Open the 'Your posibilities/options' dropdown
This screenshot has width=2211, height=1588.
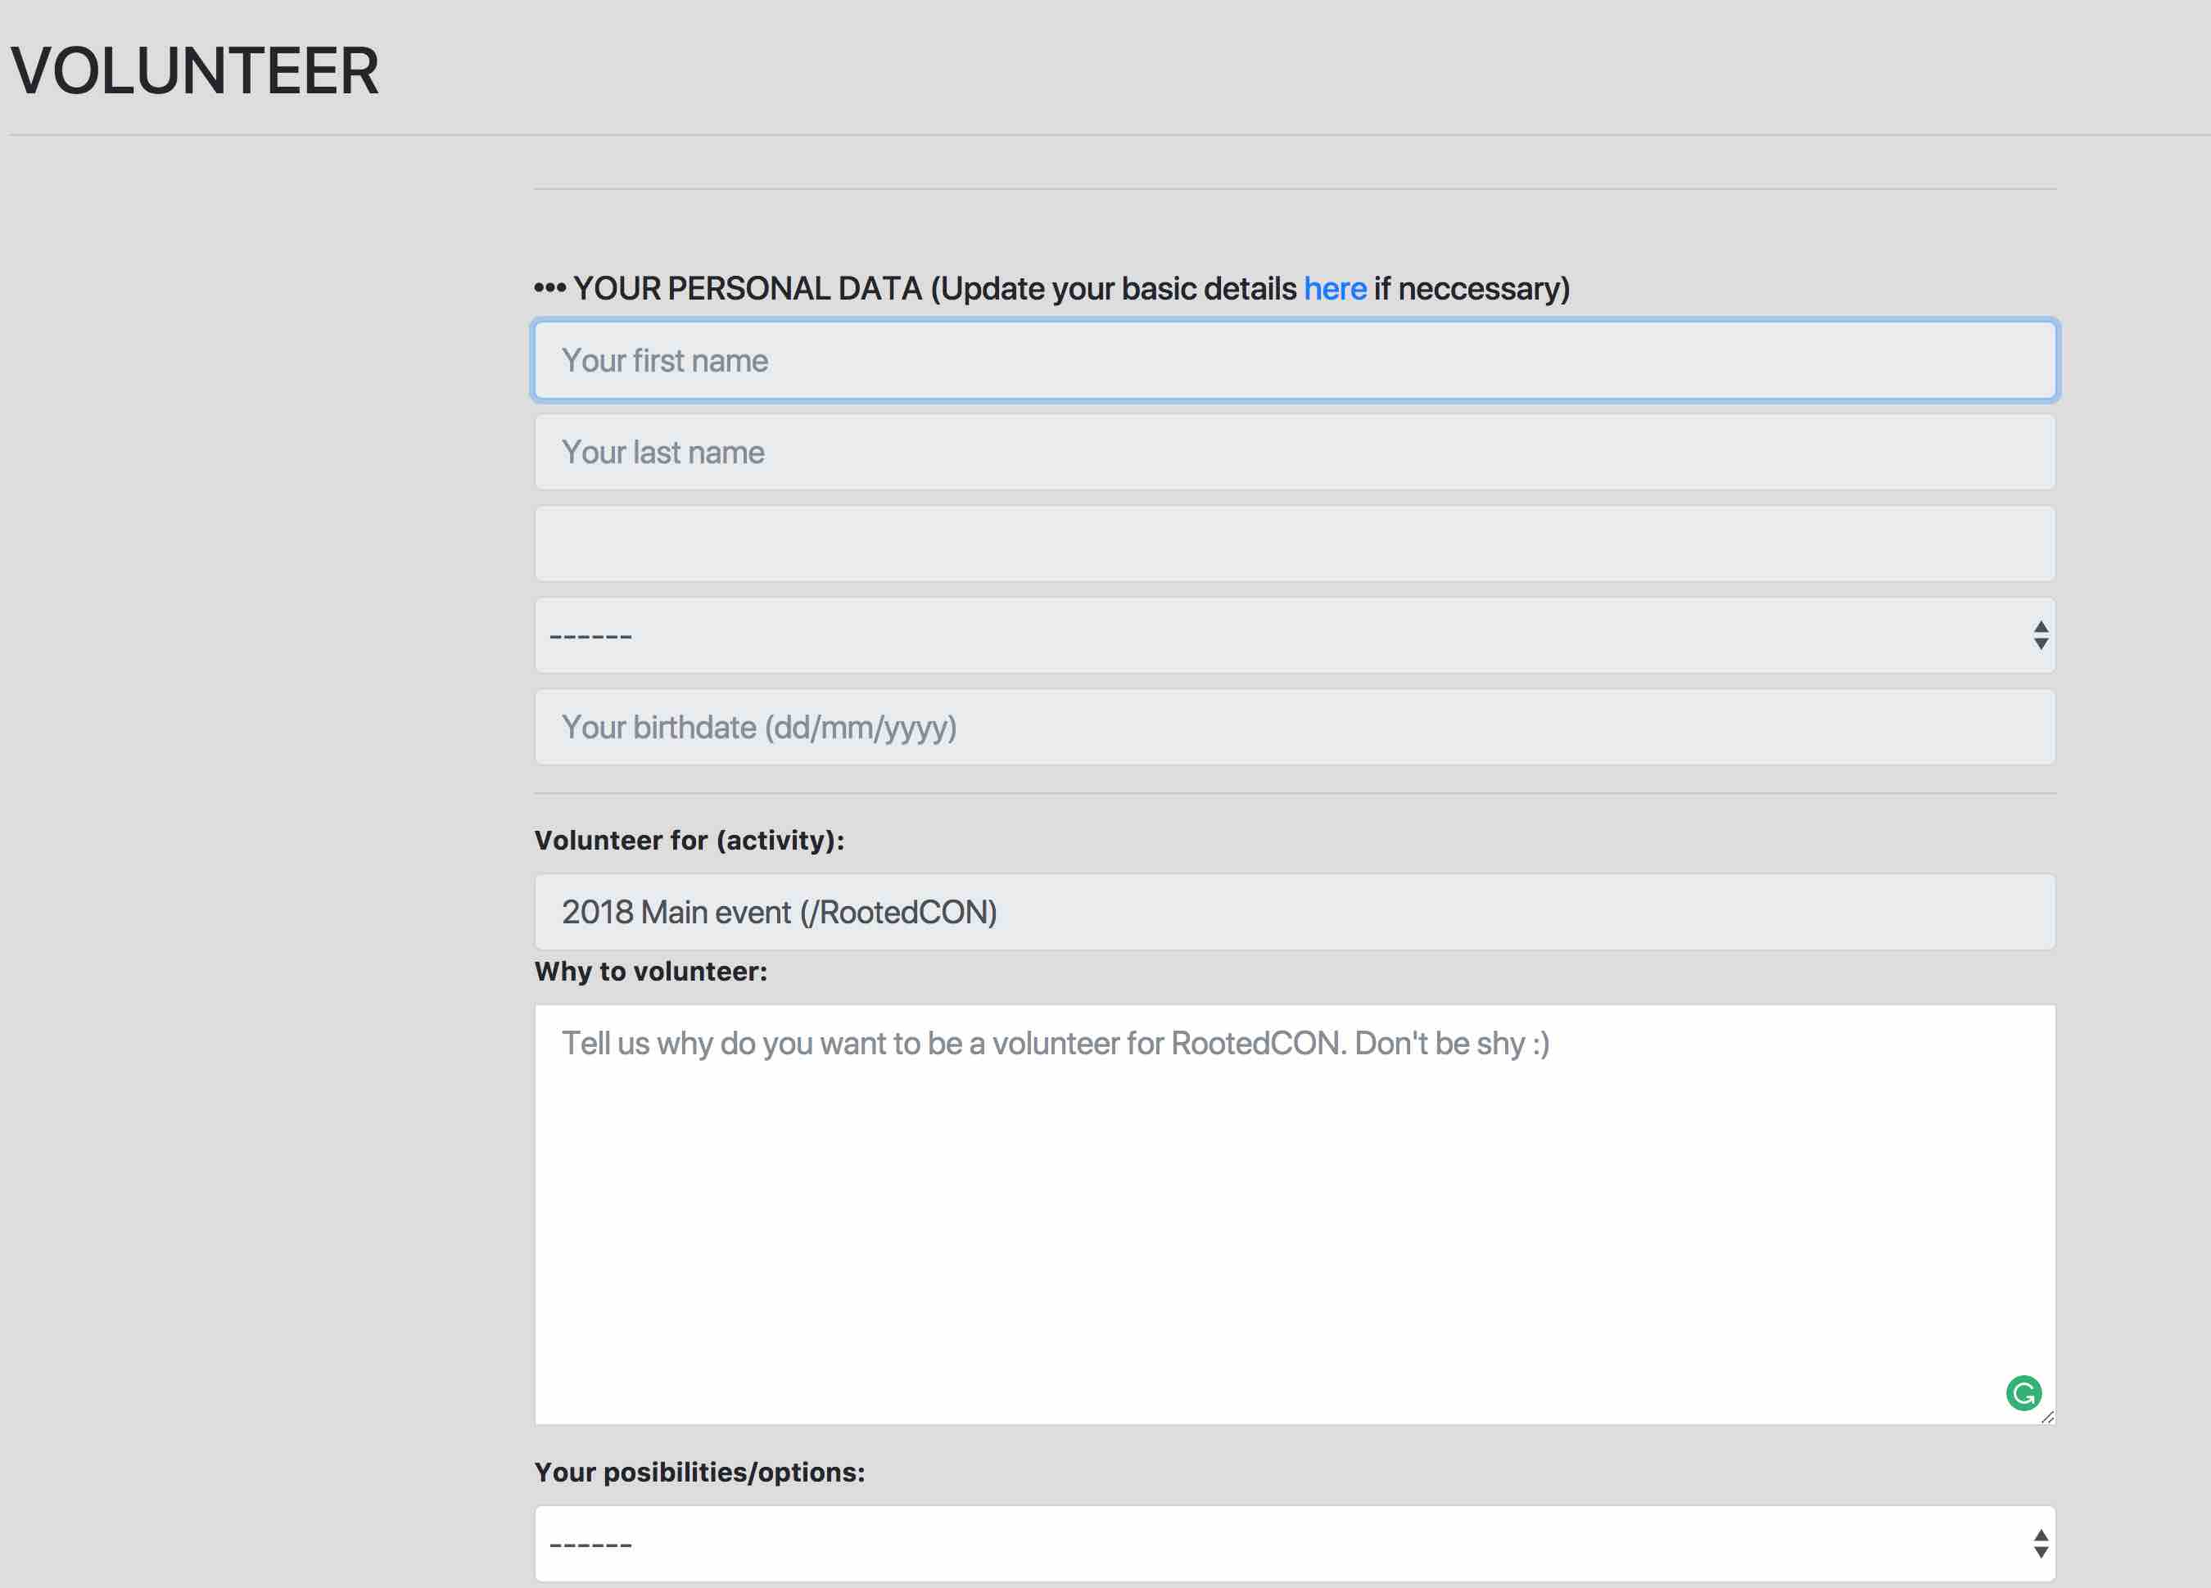pos(1295,1543)
